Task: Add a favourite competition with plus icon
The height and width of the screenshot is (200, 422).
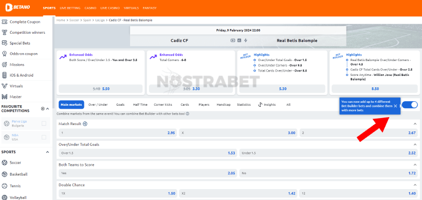Action: click(43, 109)
